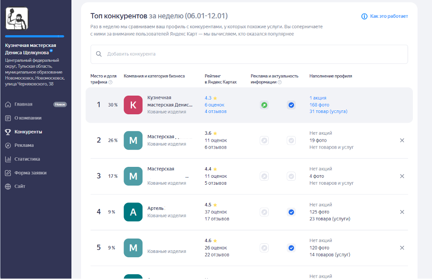
Task: Open the 4 отзывов link
Action: point(216,111)
